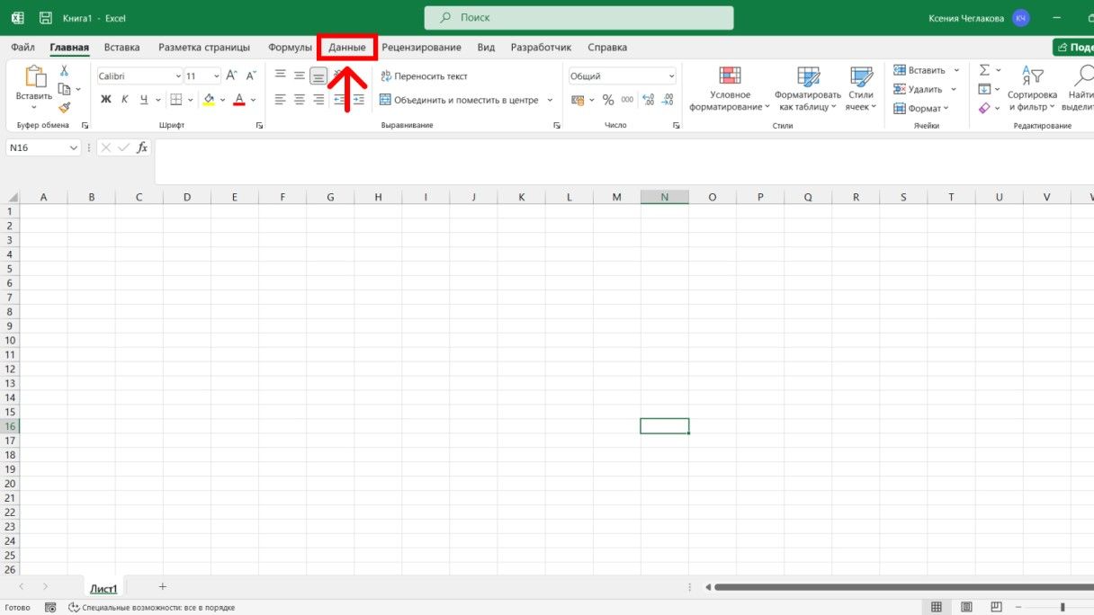Open the Рецензирование tab
1094x615 pixels.
[421, 48]
